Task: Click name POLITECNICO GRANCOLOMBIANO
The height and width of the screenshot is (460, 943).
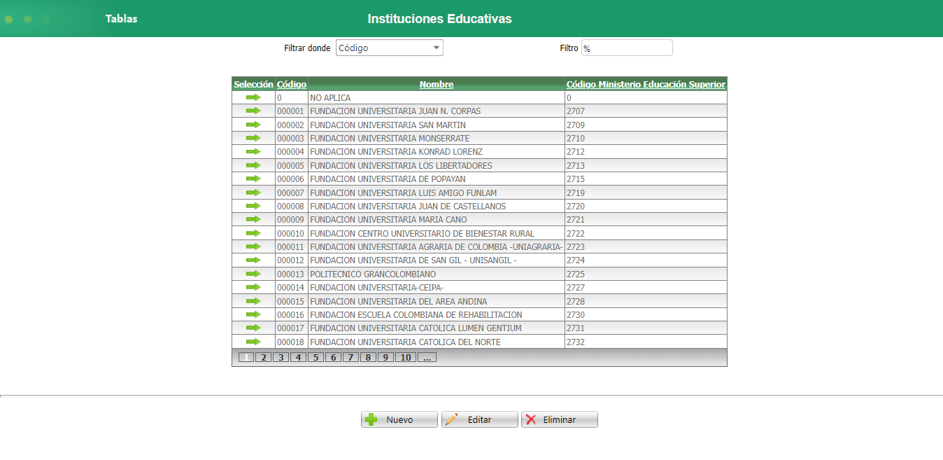Action: 373,274
